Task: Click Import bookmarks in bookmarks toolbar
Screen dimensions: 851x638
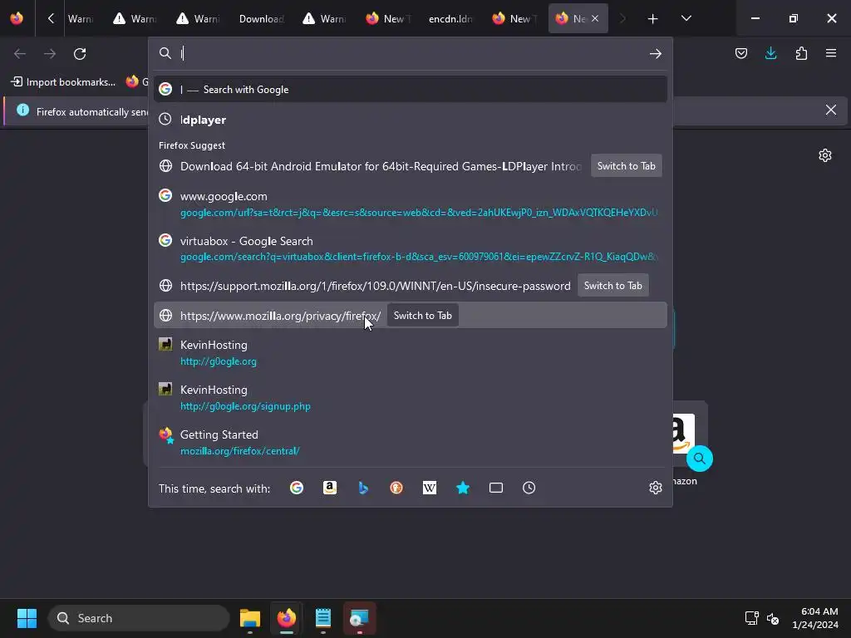Action: [x=63, y=82]
